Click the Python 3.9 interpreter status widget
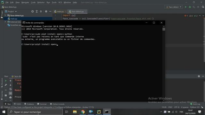 [x=195, y=107]
